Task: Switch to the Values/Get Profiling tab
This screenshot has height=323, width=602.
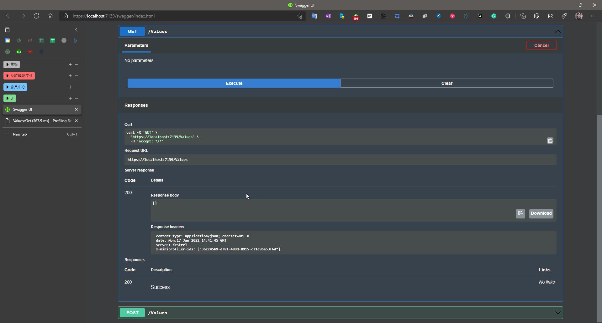Action: pyautogui.click(x=42, y=121)
